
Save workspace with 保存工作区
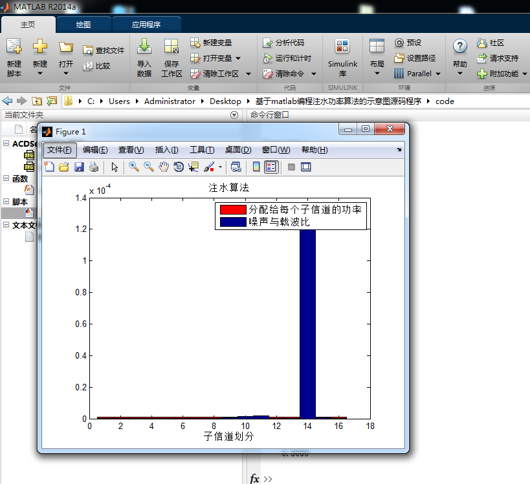[x=171, y=58]
